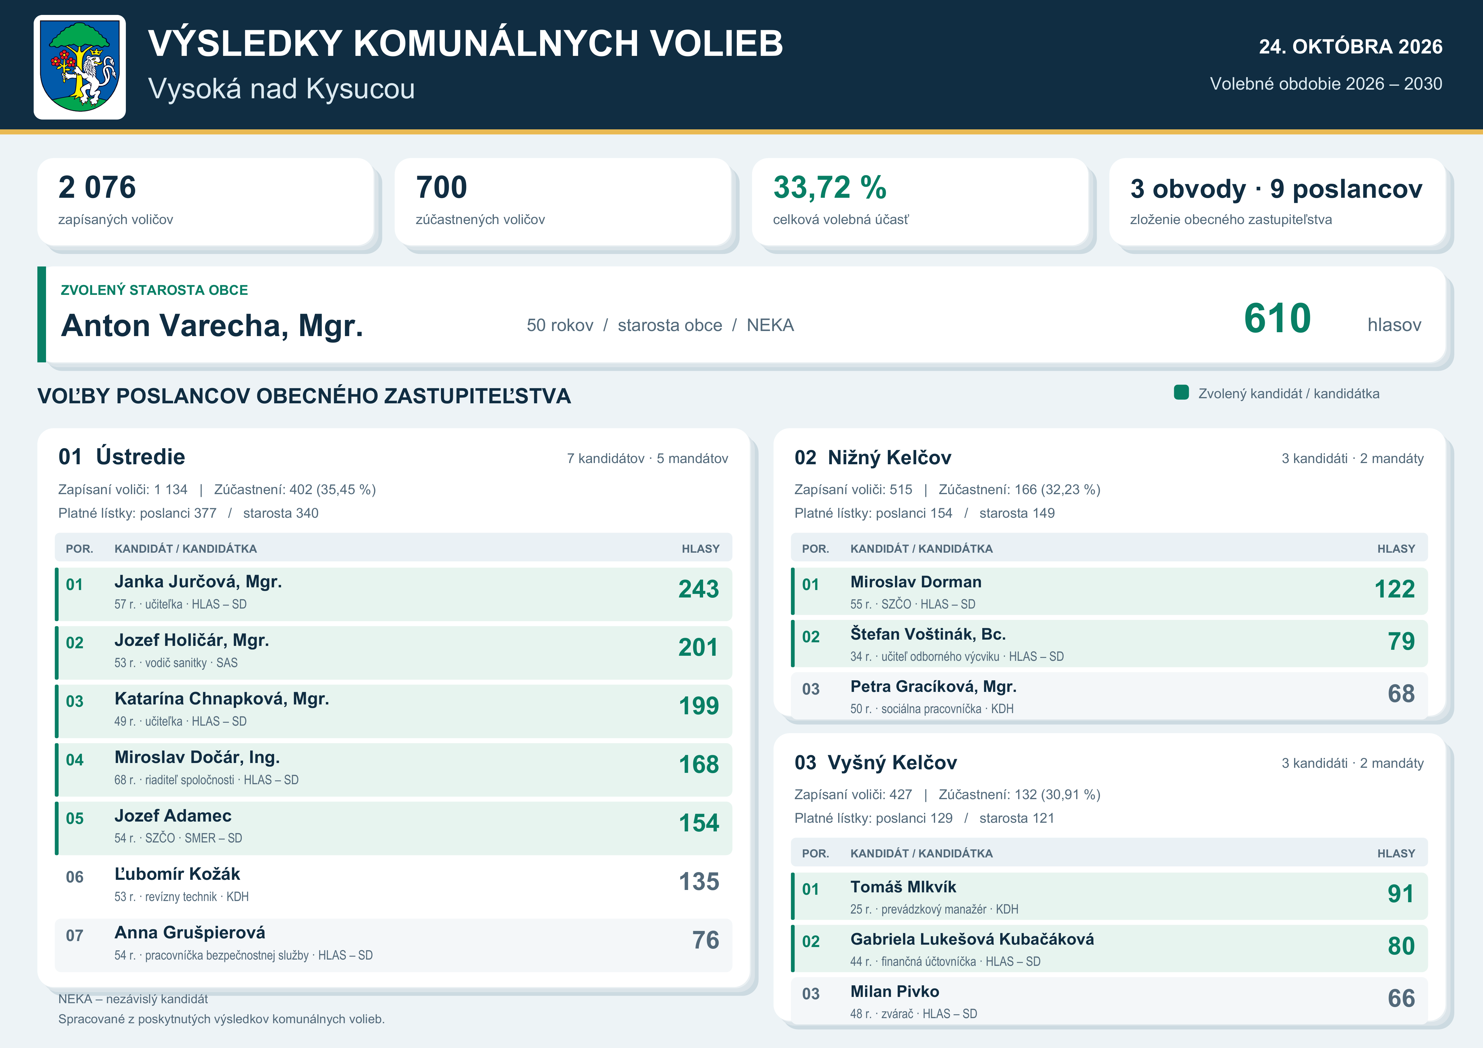Select candidate row 'Janka Jurčová, Mgr.'
This screenshot has height=1048, width=1483.
(393, 594)
